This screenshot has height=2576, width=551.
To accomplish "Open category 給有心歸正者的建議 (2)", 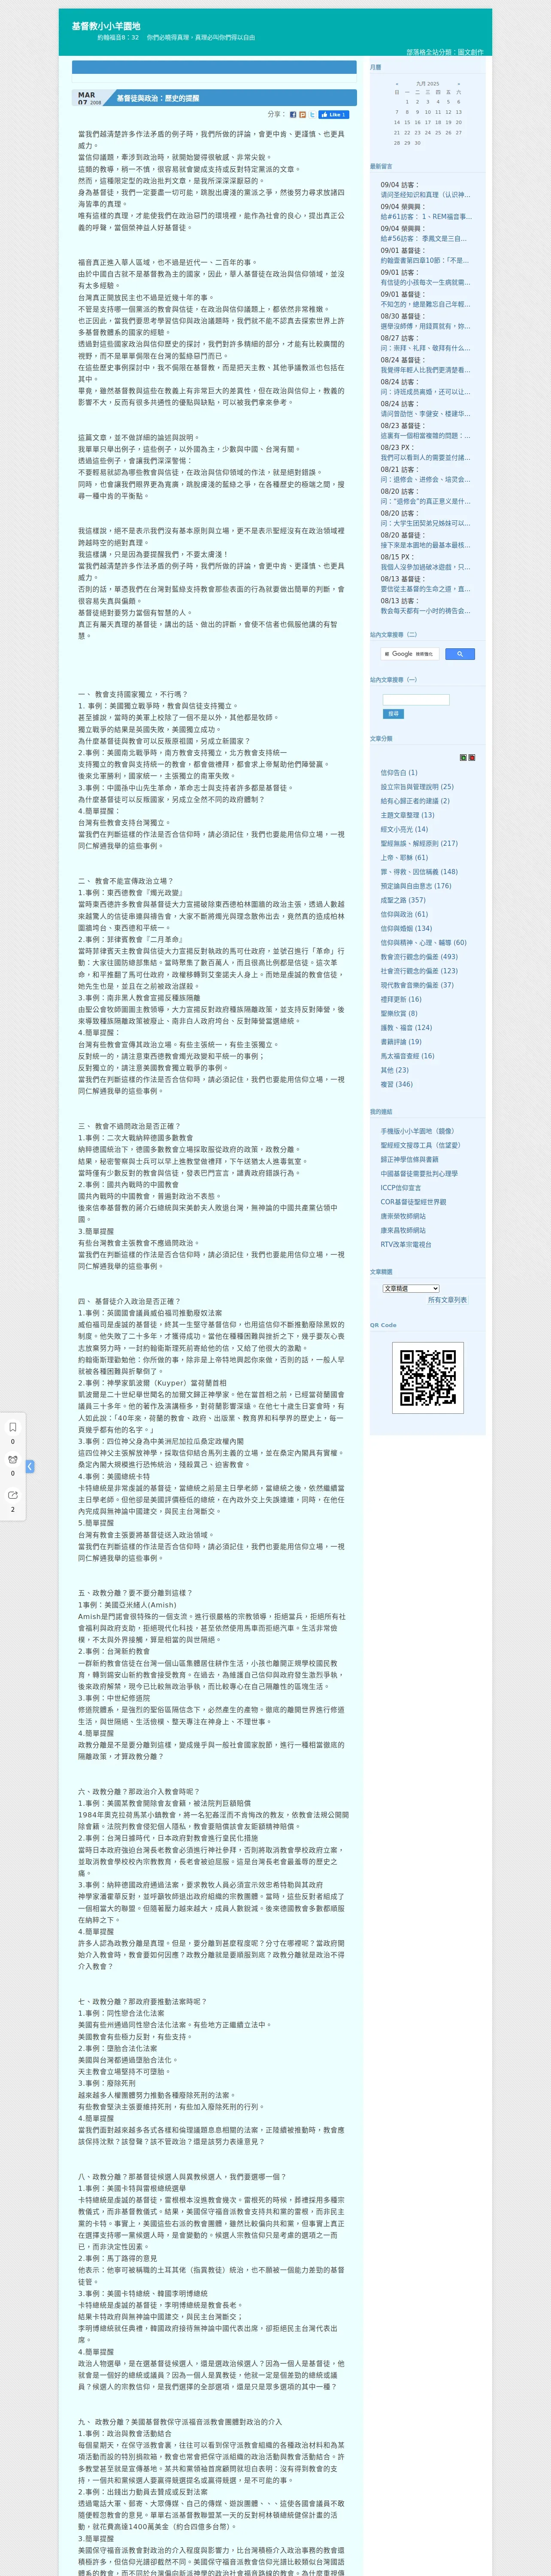I will (x=415, y=801).
